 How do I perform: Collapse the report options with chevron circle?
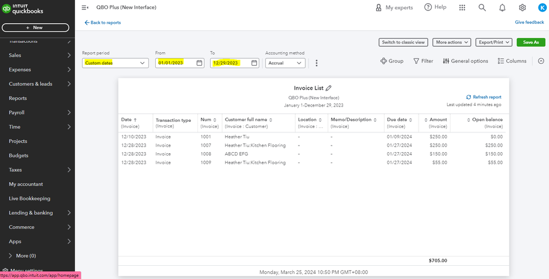541,61
